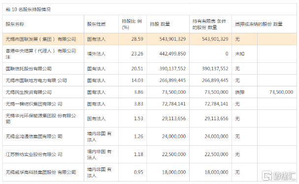Click 390,137,552 in the 持股数量 column

172,69
